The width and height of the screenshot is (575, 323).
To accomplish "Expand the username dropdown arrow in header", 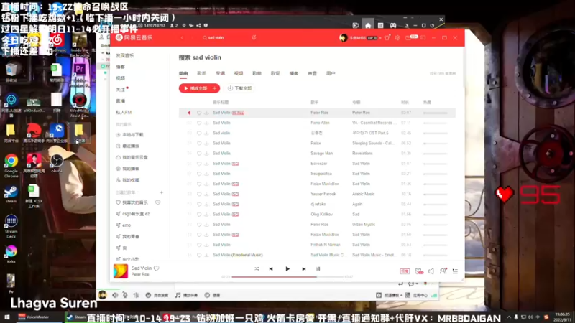I will tap(380, 38).
